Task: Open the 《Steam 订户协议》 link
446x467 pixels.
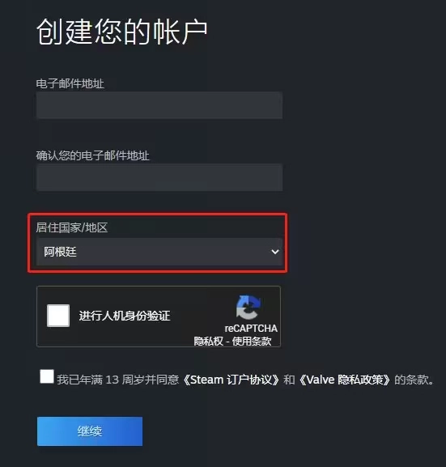Action: 231,380
